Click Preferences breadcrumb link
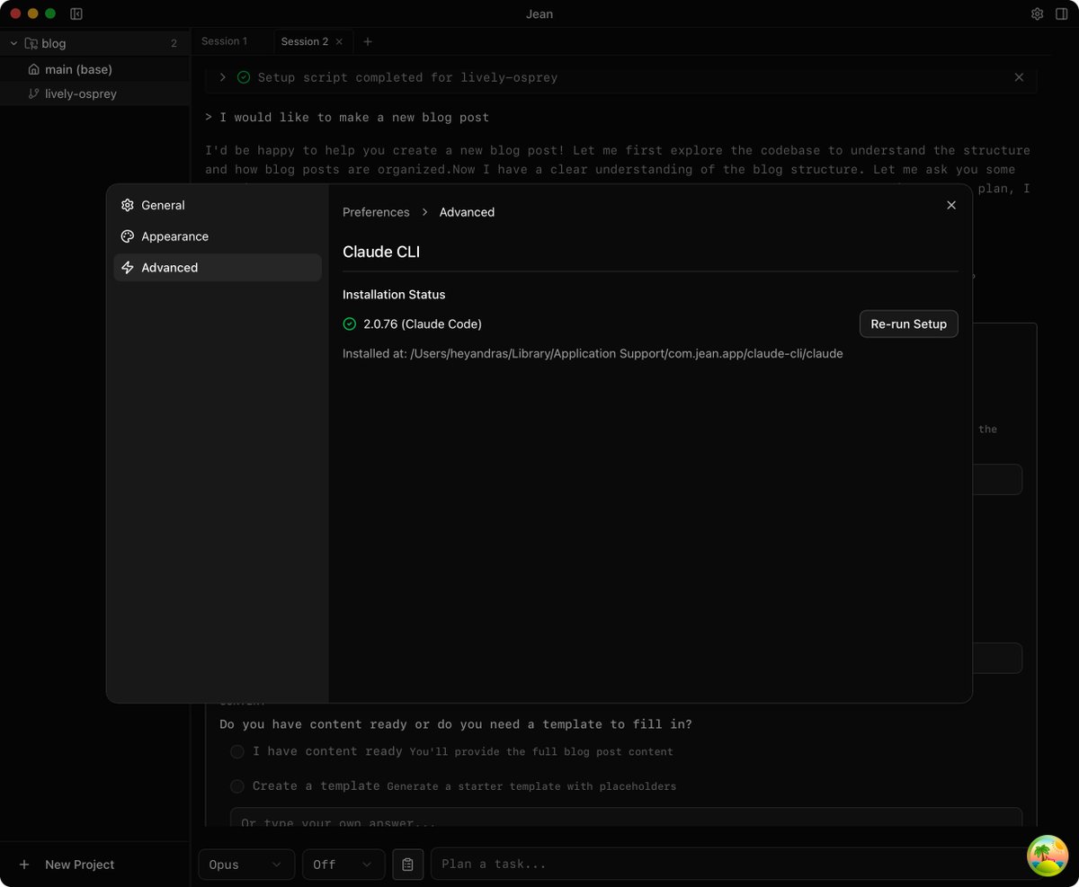 (376, 212)
